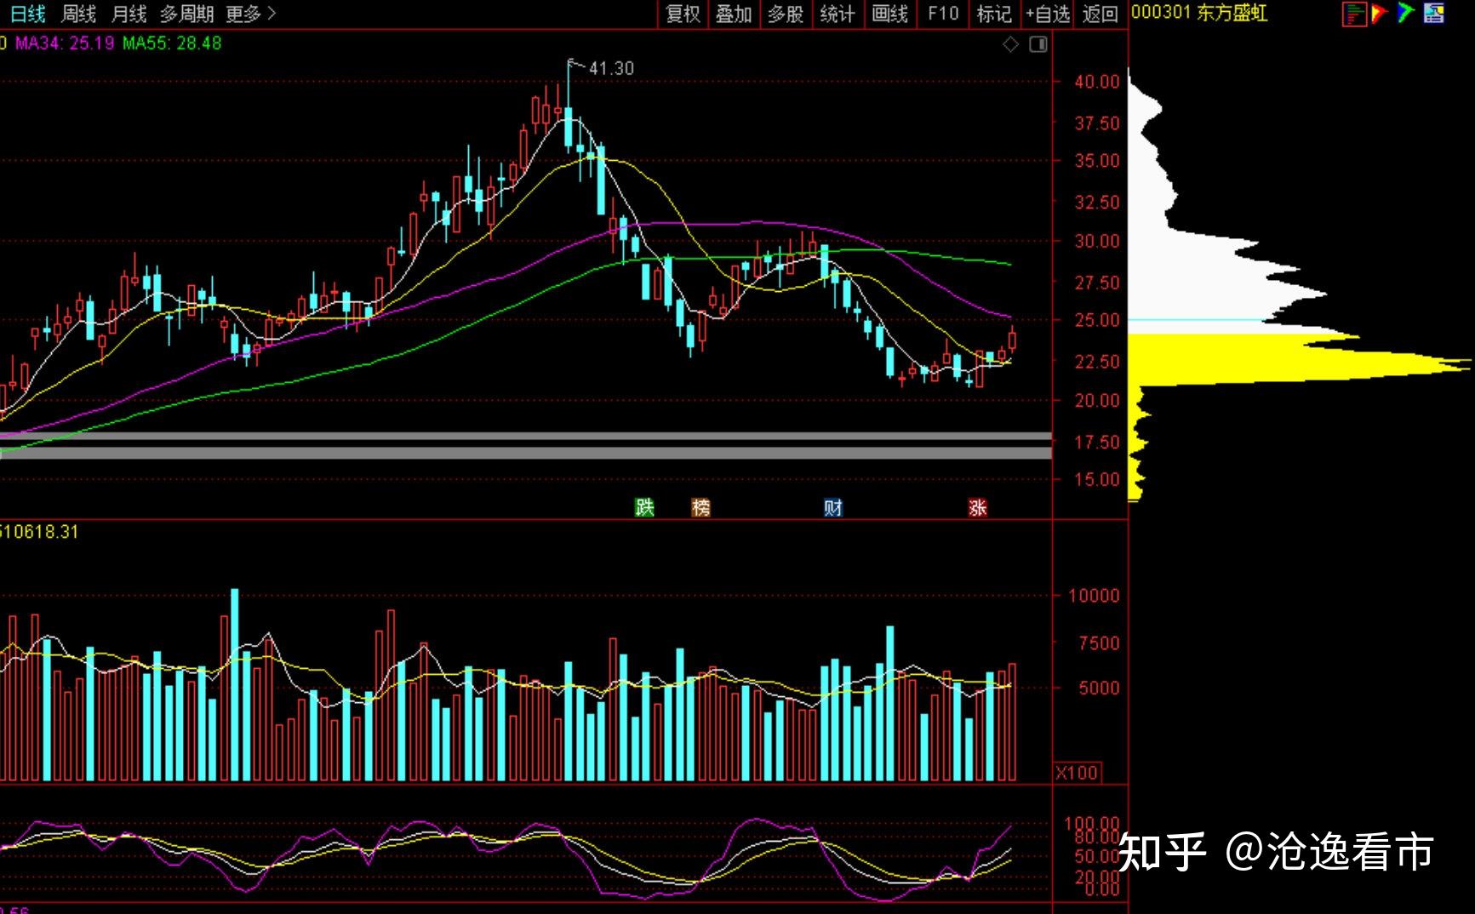Click the 5000 volume axis label
The image size is (1475, 914).
coord(1099,688)
